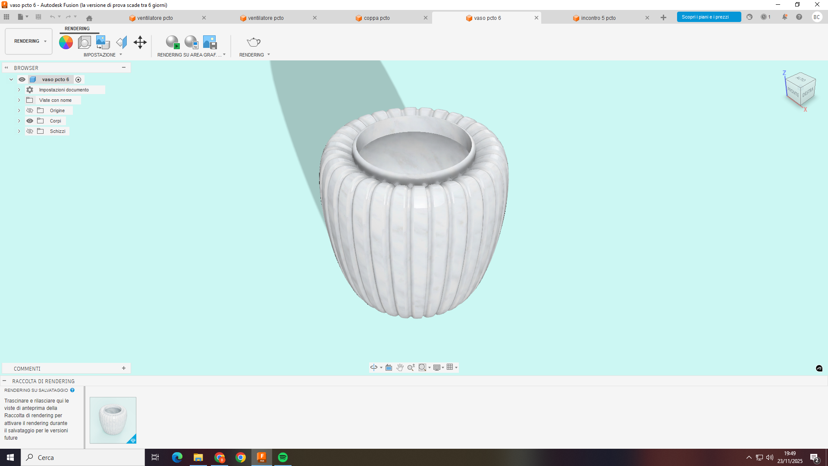
Task: Show the Origine folder
Action: tap(29, 110)
